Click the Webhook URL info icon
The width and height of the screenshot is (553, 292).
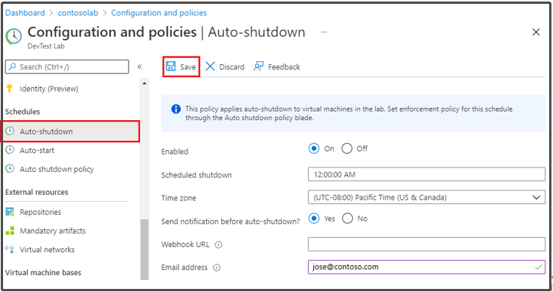(218, 245)
